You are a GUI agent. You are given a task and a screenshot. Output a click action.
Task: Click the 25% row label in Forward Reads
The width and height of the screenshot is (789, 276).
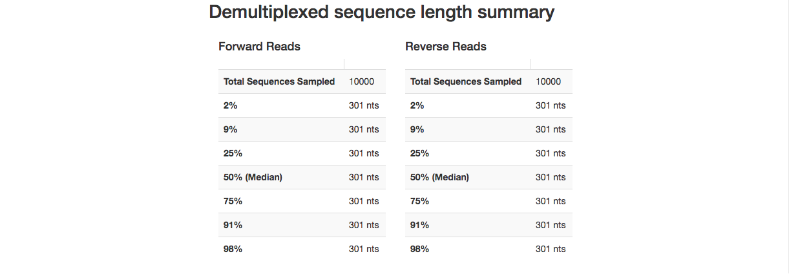[233, 153]
